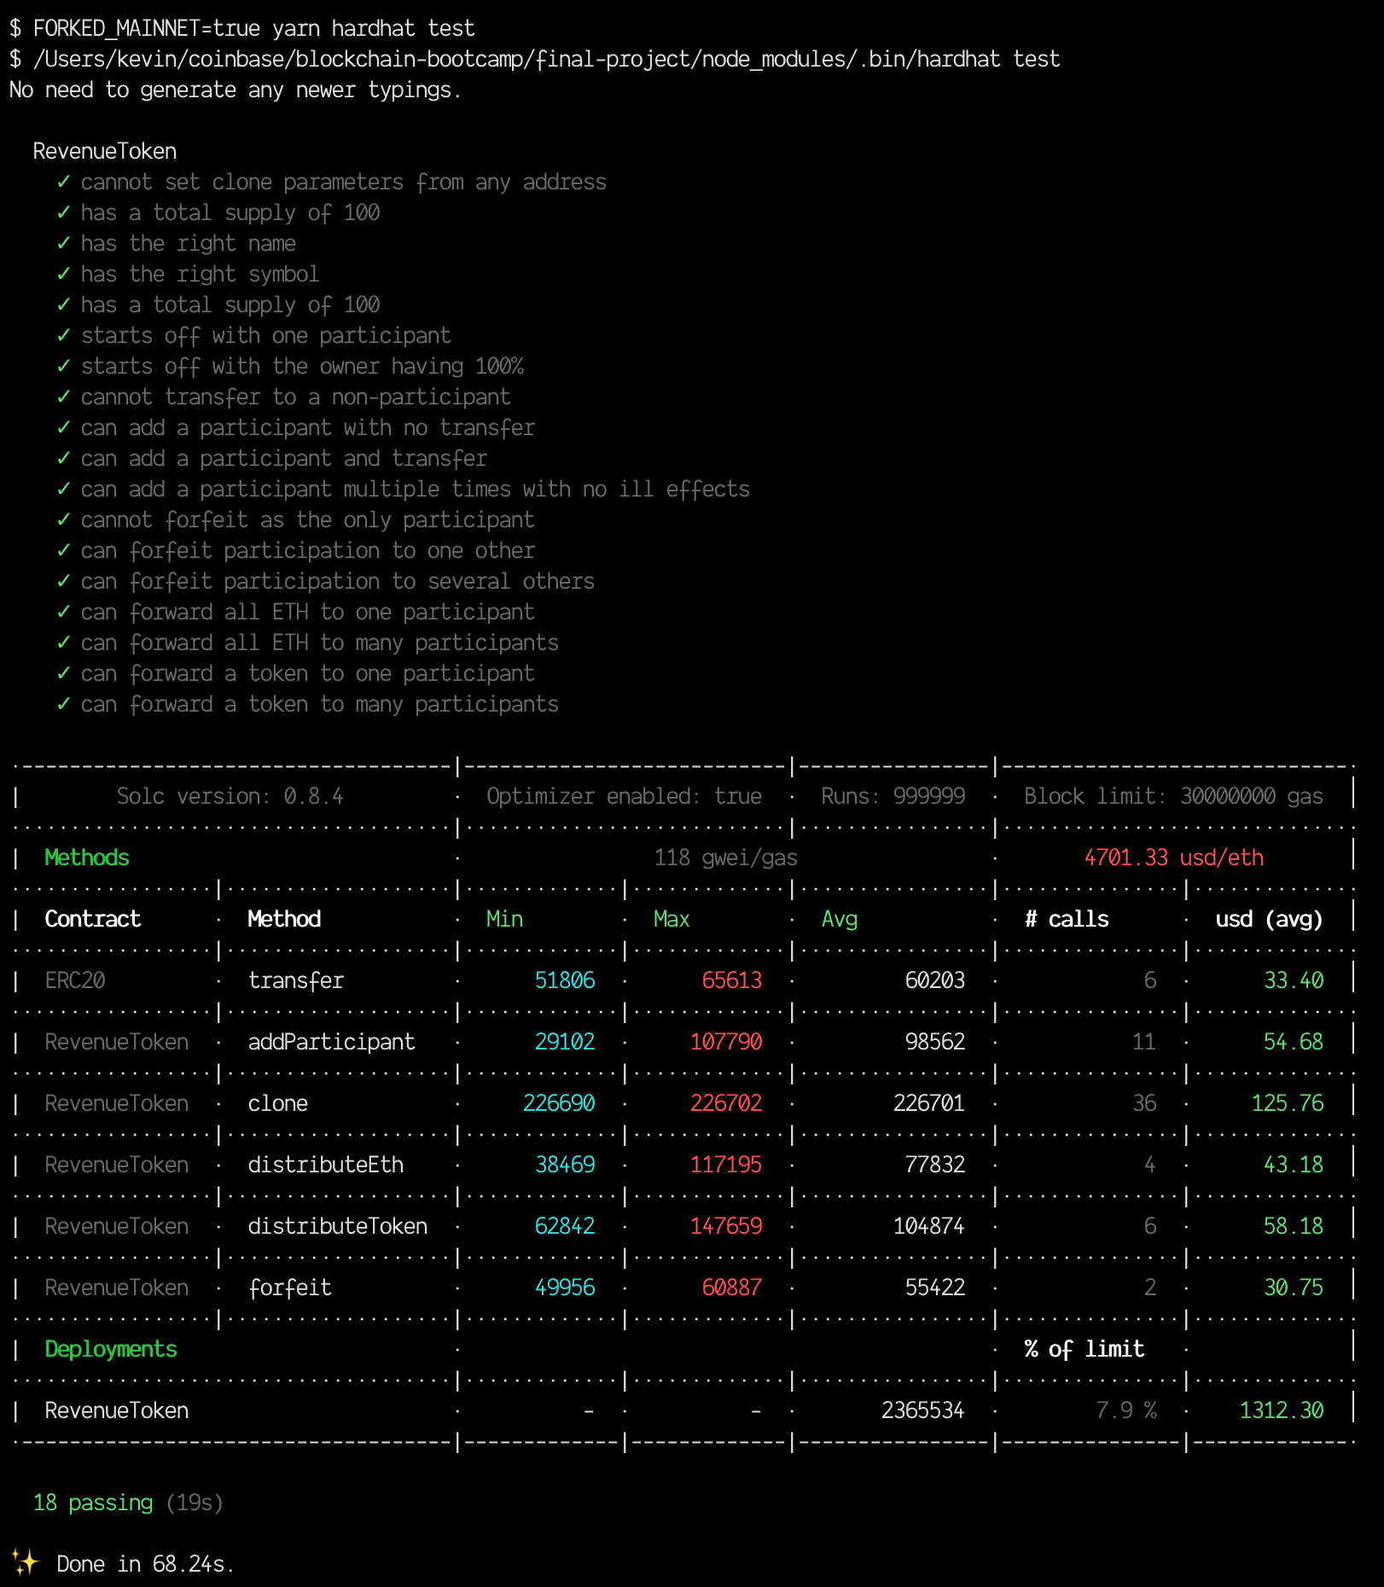Click the 'Min' column header
1384x1587 pixels.
tap(505, 919)
